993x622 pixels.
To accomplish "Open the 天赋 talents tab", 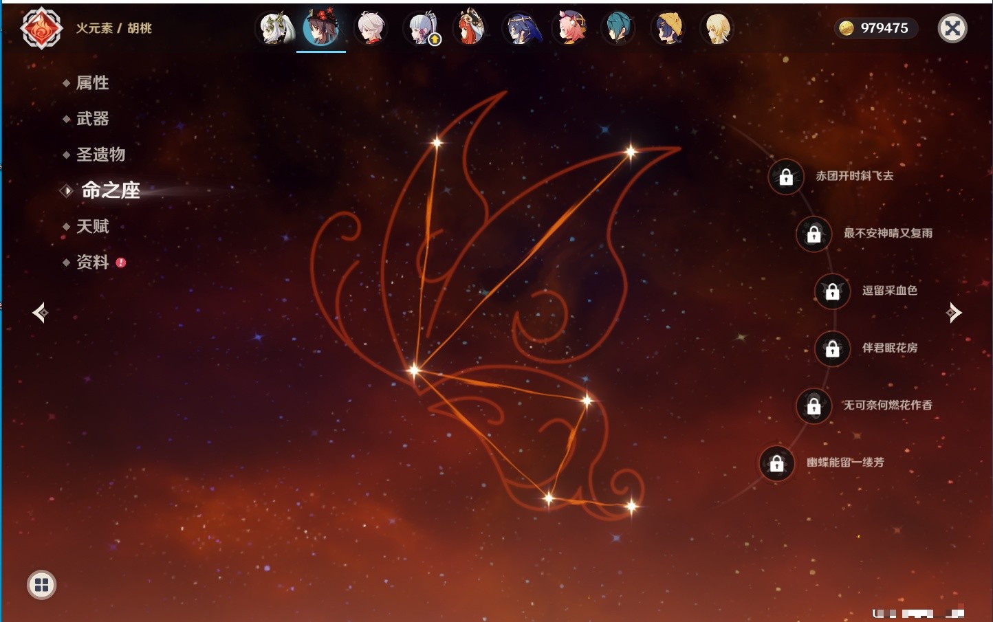I will point(92,226).
